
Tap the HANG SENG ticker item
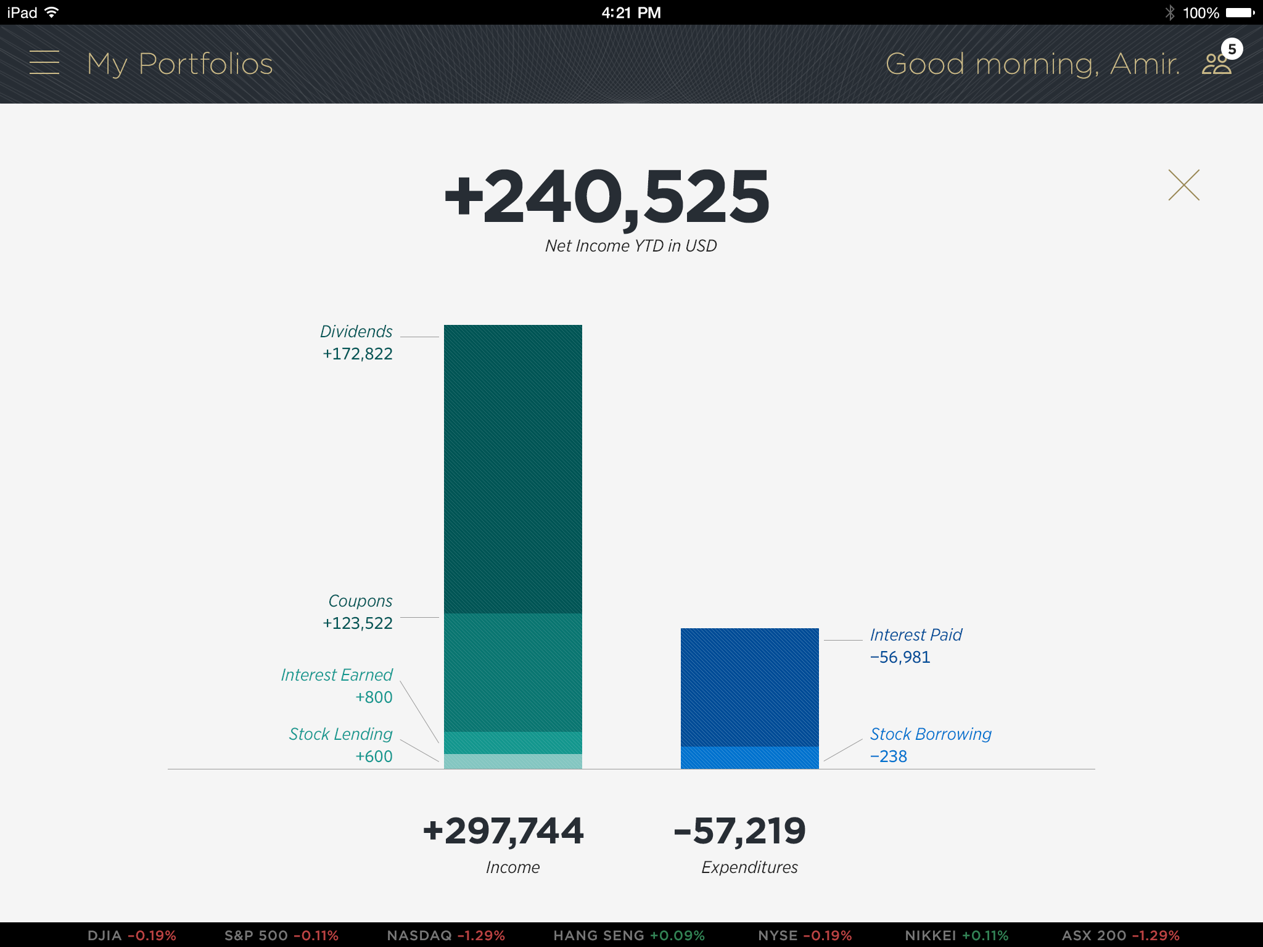click(x=628, y=935)
